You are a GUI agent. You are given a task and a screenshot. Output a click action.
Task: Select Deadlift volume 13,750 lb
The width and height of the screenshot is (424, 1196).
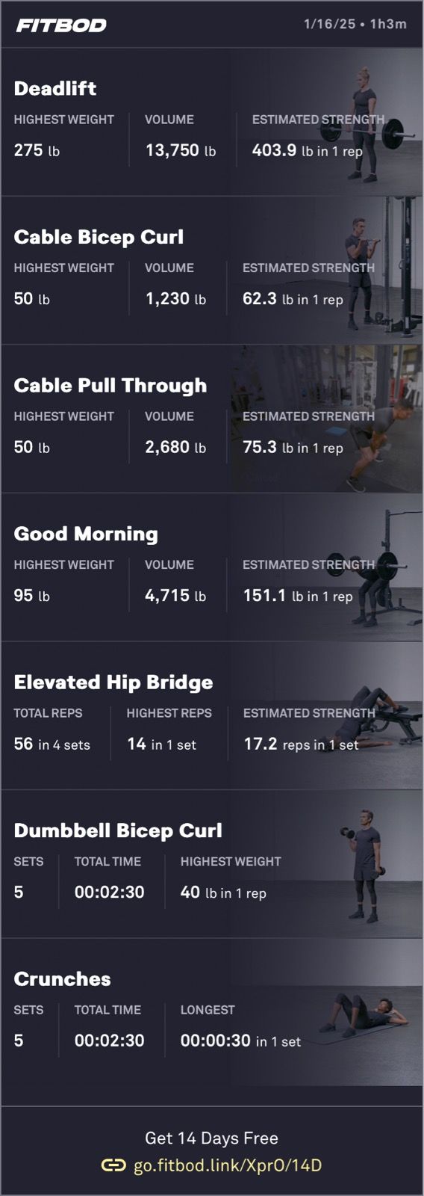click(x=181, y=150)
